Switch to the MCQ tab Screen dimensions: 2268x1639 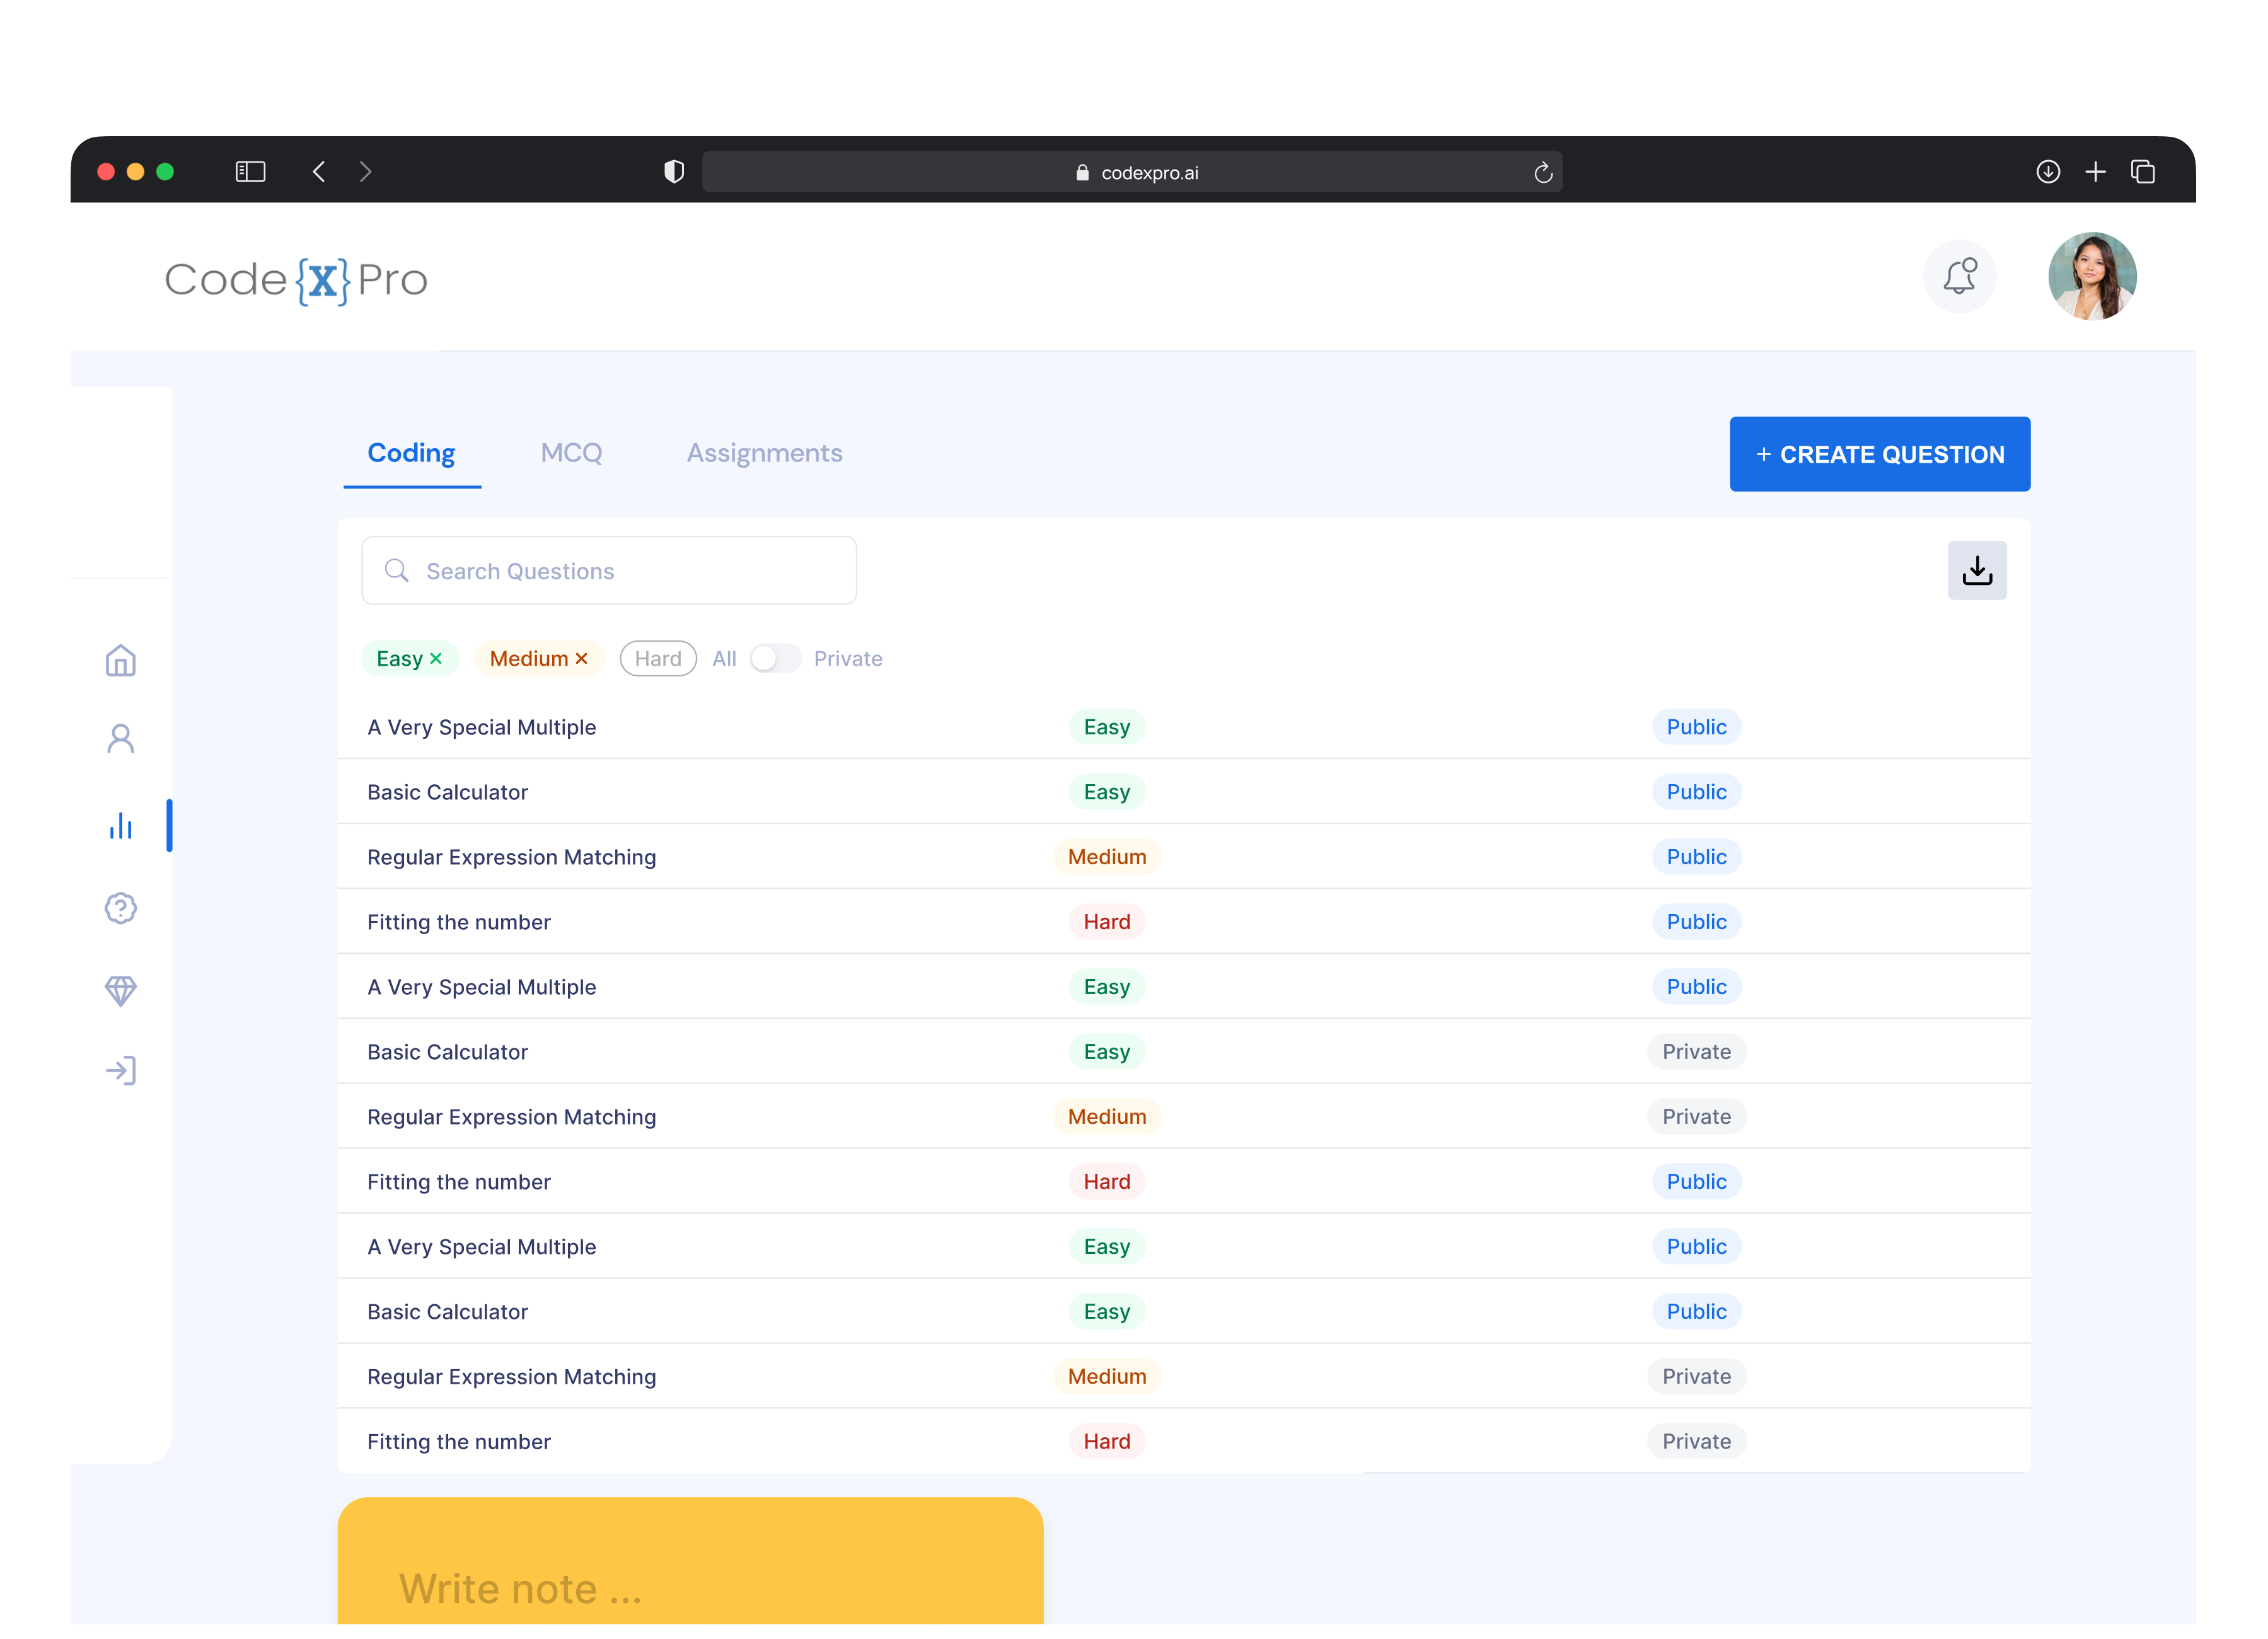(571, 453)
